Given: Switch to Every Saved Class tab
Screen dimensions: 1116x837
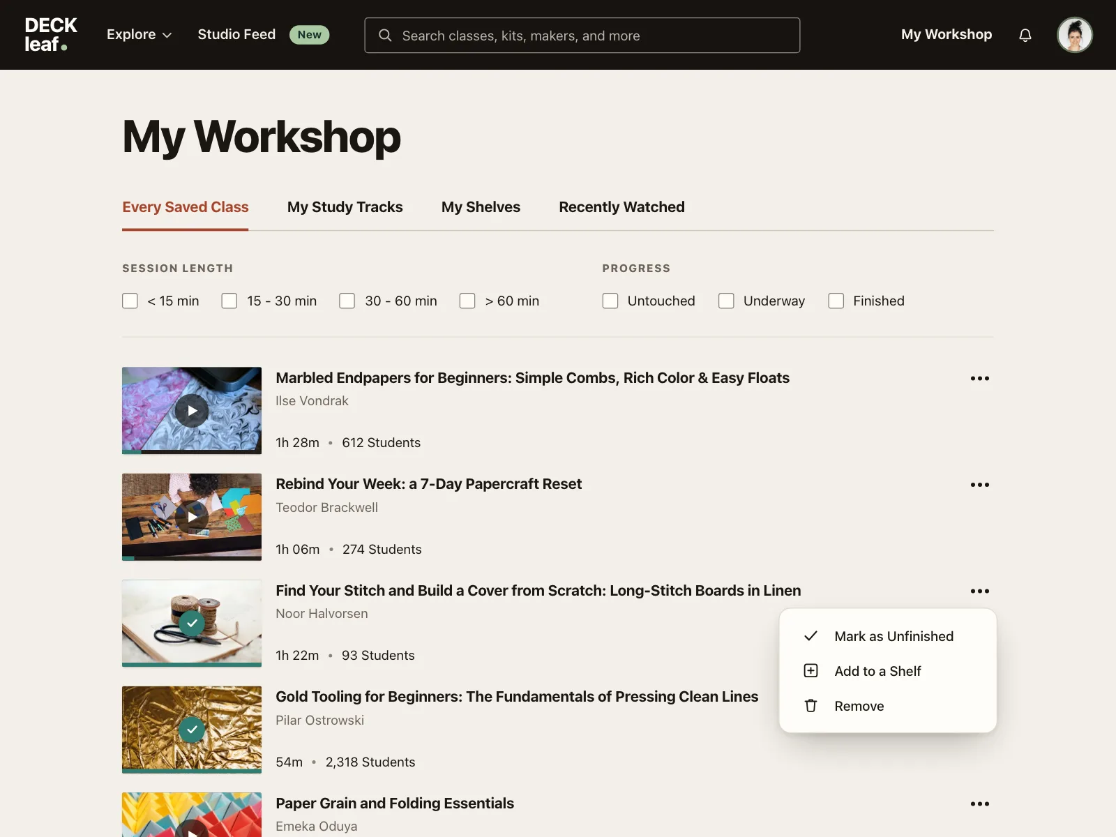Looking at the screenshot, I should pyautogui.click(x=186, y=207).
